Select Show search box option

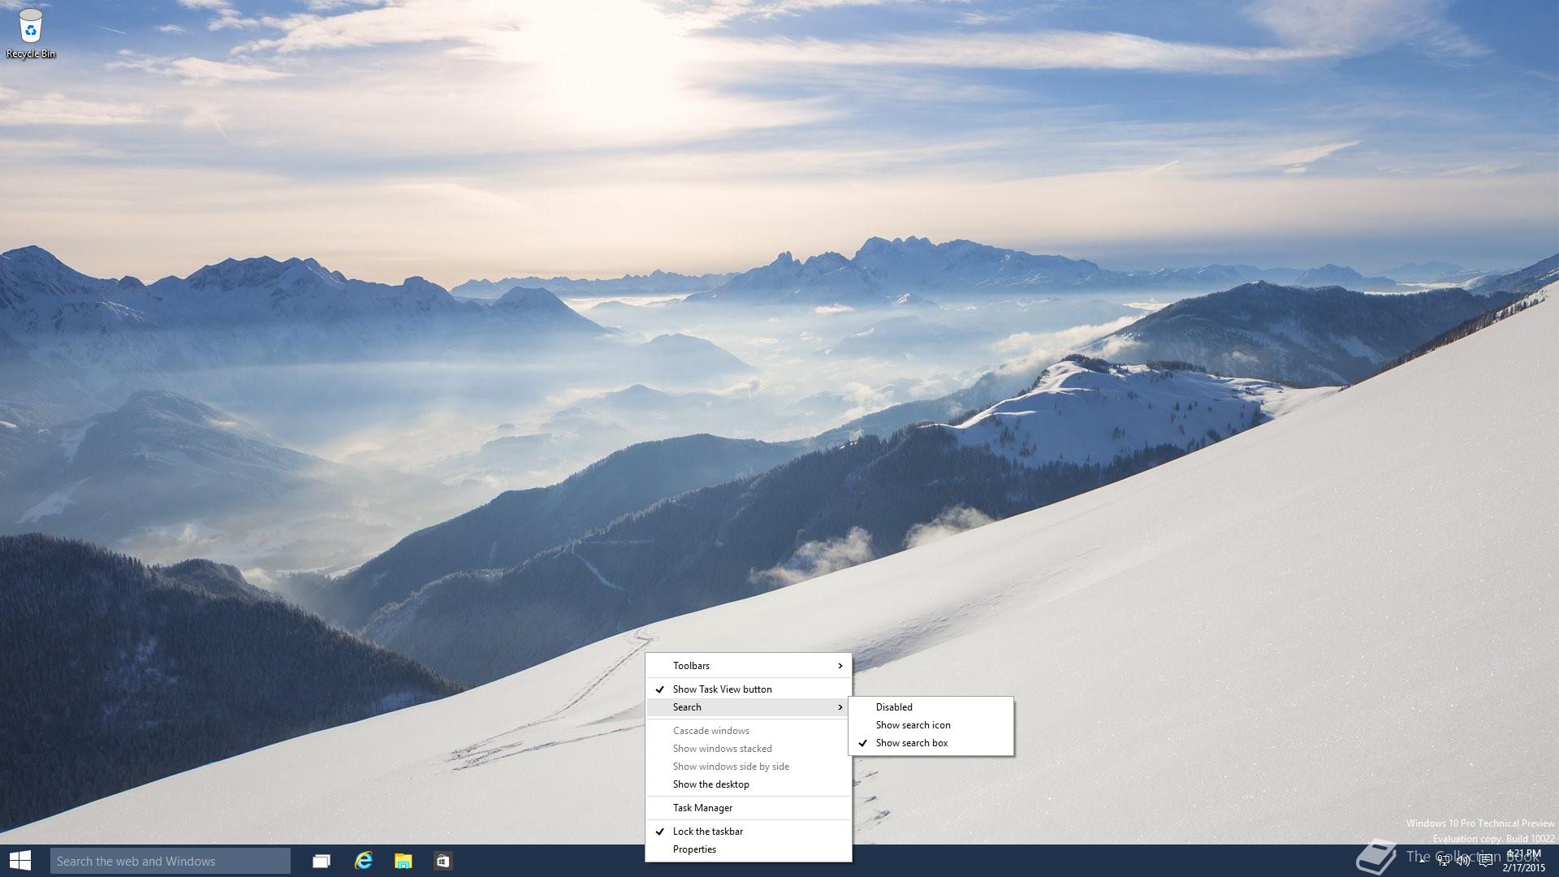click(911, 743)
